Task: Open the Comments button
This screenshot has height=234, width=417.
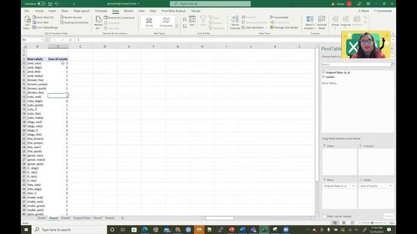Action: point(382,11)
